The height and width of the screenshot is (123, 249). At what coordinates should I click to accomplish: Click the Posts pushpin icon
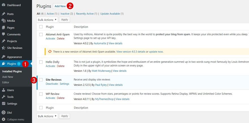point(3,14)
